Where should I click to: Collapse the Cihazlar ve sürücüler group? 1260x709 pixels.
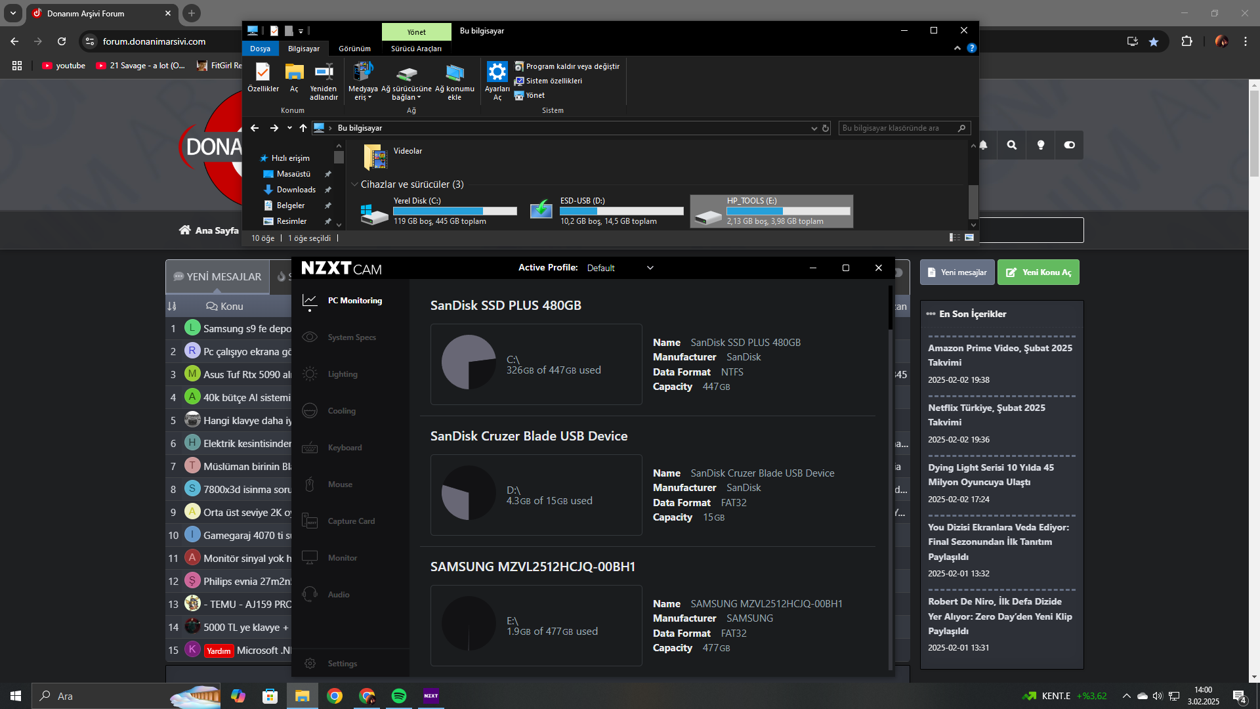coord(354,184)
